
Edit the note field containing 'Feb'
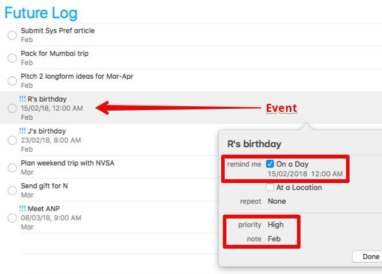point(274,239)
